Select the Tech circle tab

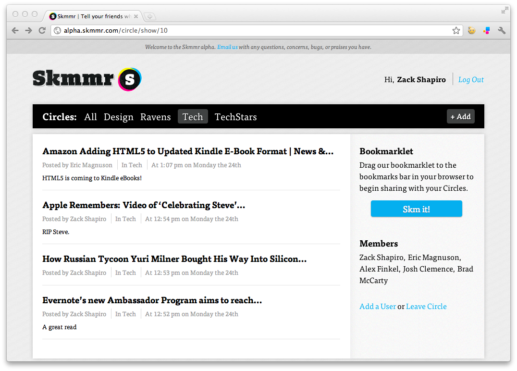pyautogui.click(x=193, y=116)
